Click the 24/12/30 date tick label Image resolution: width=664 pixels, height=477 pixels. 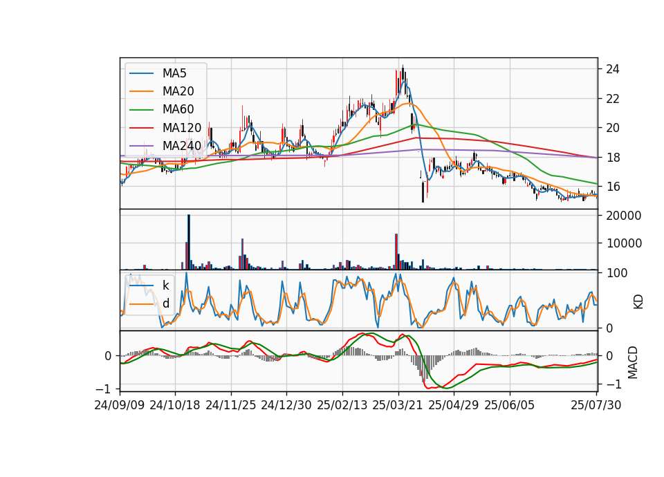[x=286, y=405]
